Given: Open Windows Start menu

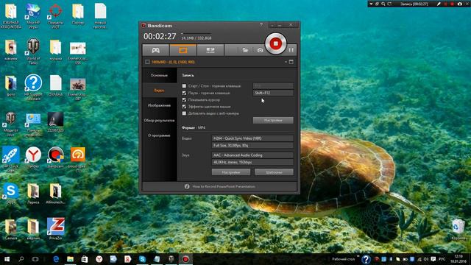Looking at the screenshot, I should tap(7, 259).
